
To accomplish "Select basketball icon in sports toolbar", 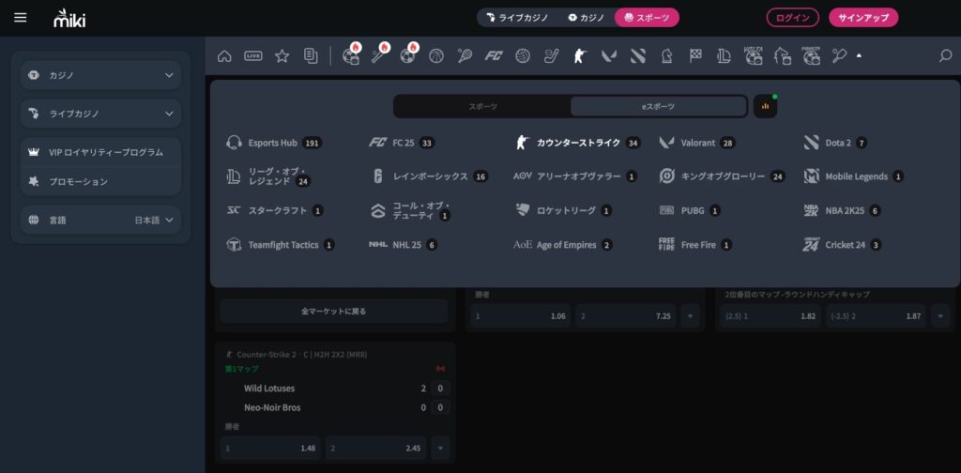I will [x=435, y=55].
